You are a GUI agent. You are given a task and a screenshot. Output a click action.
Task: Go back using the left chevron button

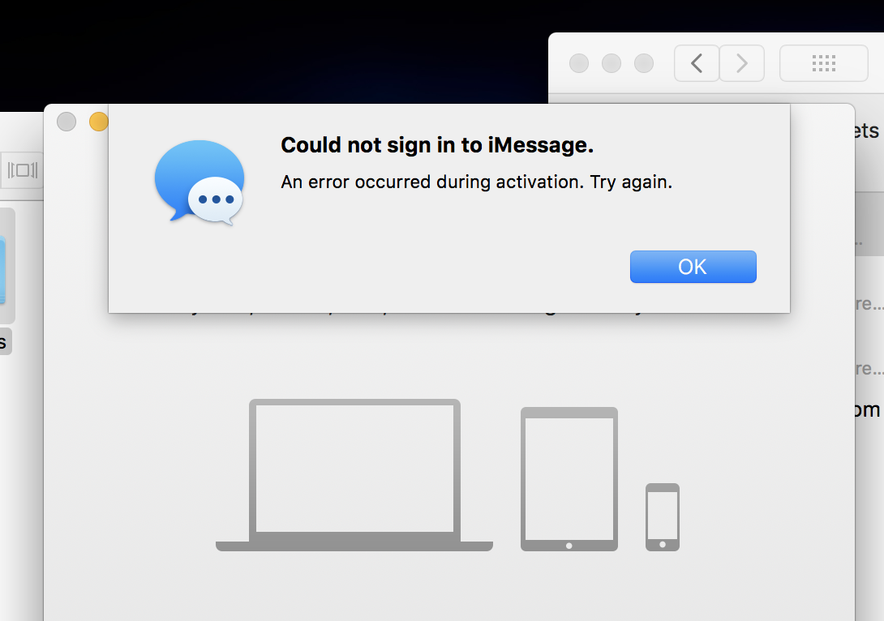(x=697, y=63)
